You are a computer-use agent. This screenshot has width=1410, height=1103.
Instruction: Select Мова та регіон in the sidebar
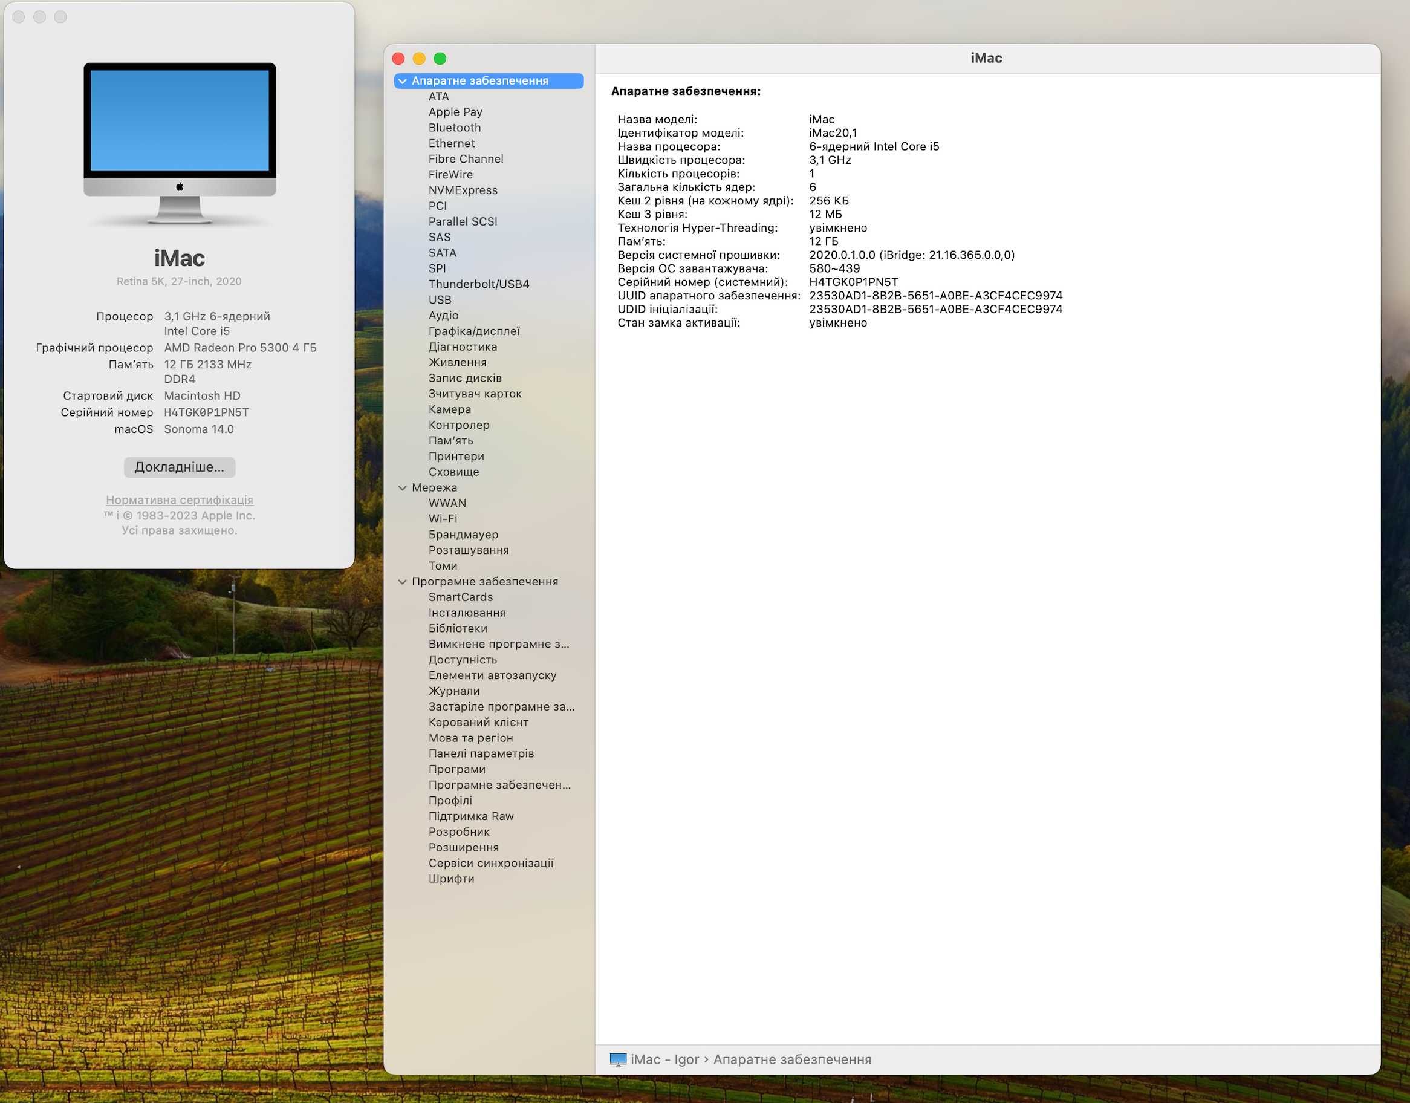(470, 738)
